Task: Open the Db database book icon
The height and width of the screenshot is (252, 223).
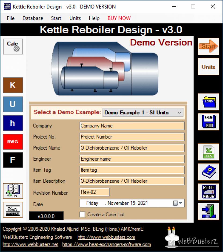Action: (x=13, y=191)
